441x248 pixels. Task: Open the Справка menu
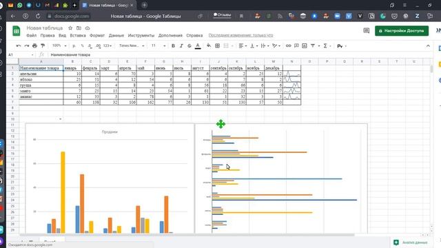tap(194, 35)
